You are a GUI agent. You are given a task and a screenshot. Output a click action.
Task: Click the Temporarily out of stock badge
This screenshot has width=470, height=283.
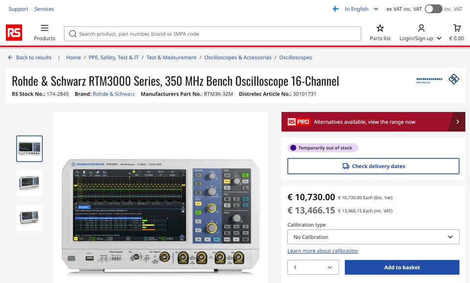click(x=323, y=148)
